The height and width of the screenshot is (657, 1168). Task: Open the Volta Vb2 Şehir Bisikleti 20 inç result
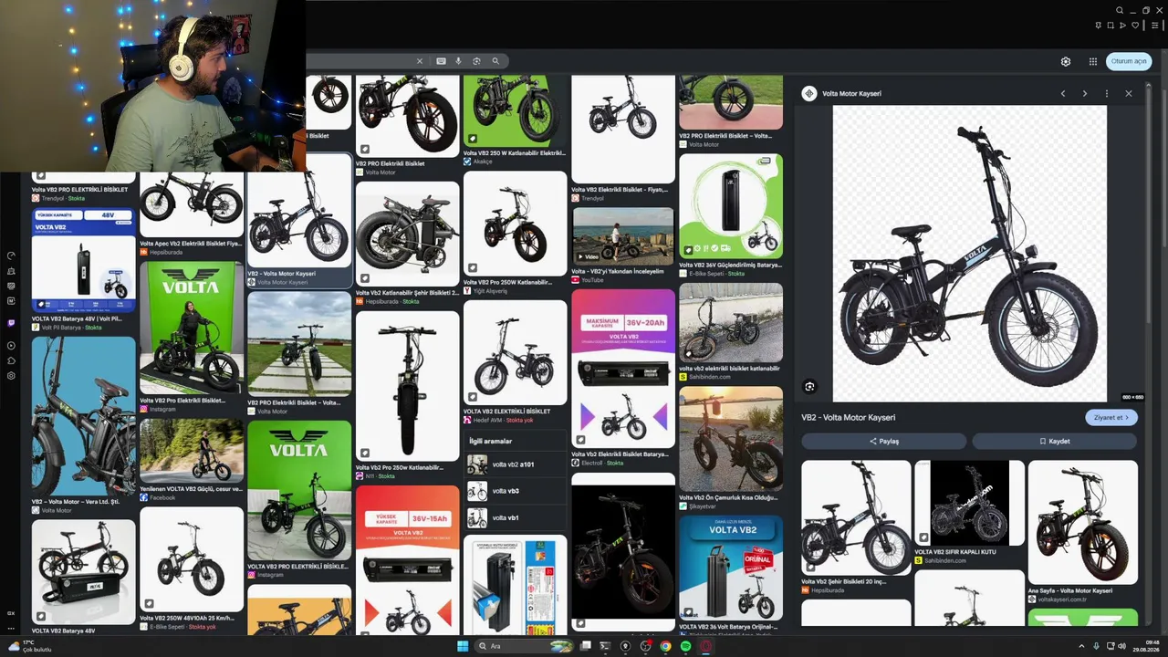[x=856, y=527]
